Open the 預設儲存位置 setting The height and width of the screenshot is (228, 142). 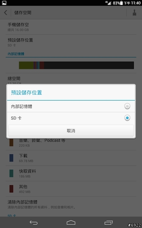click(x=71, y=42)
